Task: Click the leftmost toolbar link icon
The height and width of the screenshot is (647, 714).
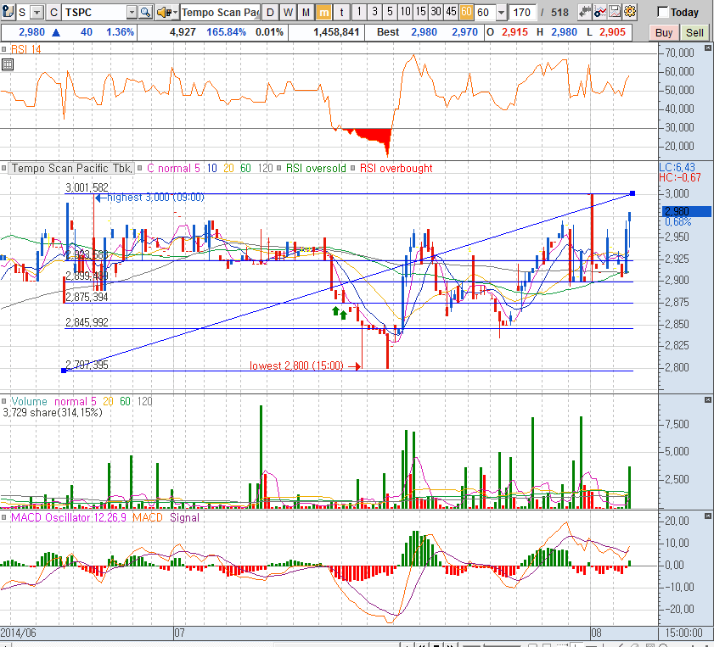Action: tap(7, 13)
